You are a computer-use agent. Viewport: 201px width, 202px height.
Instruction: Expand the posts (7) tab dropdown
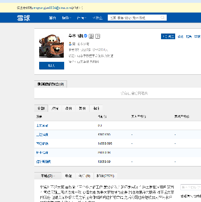[x=48, y=176]
